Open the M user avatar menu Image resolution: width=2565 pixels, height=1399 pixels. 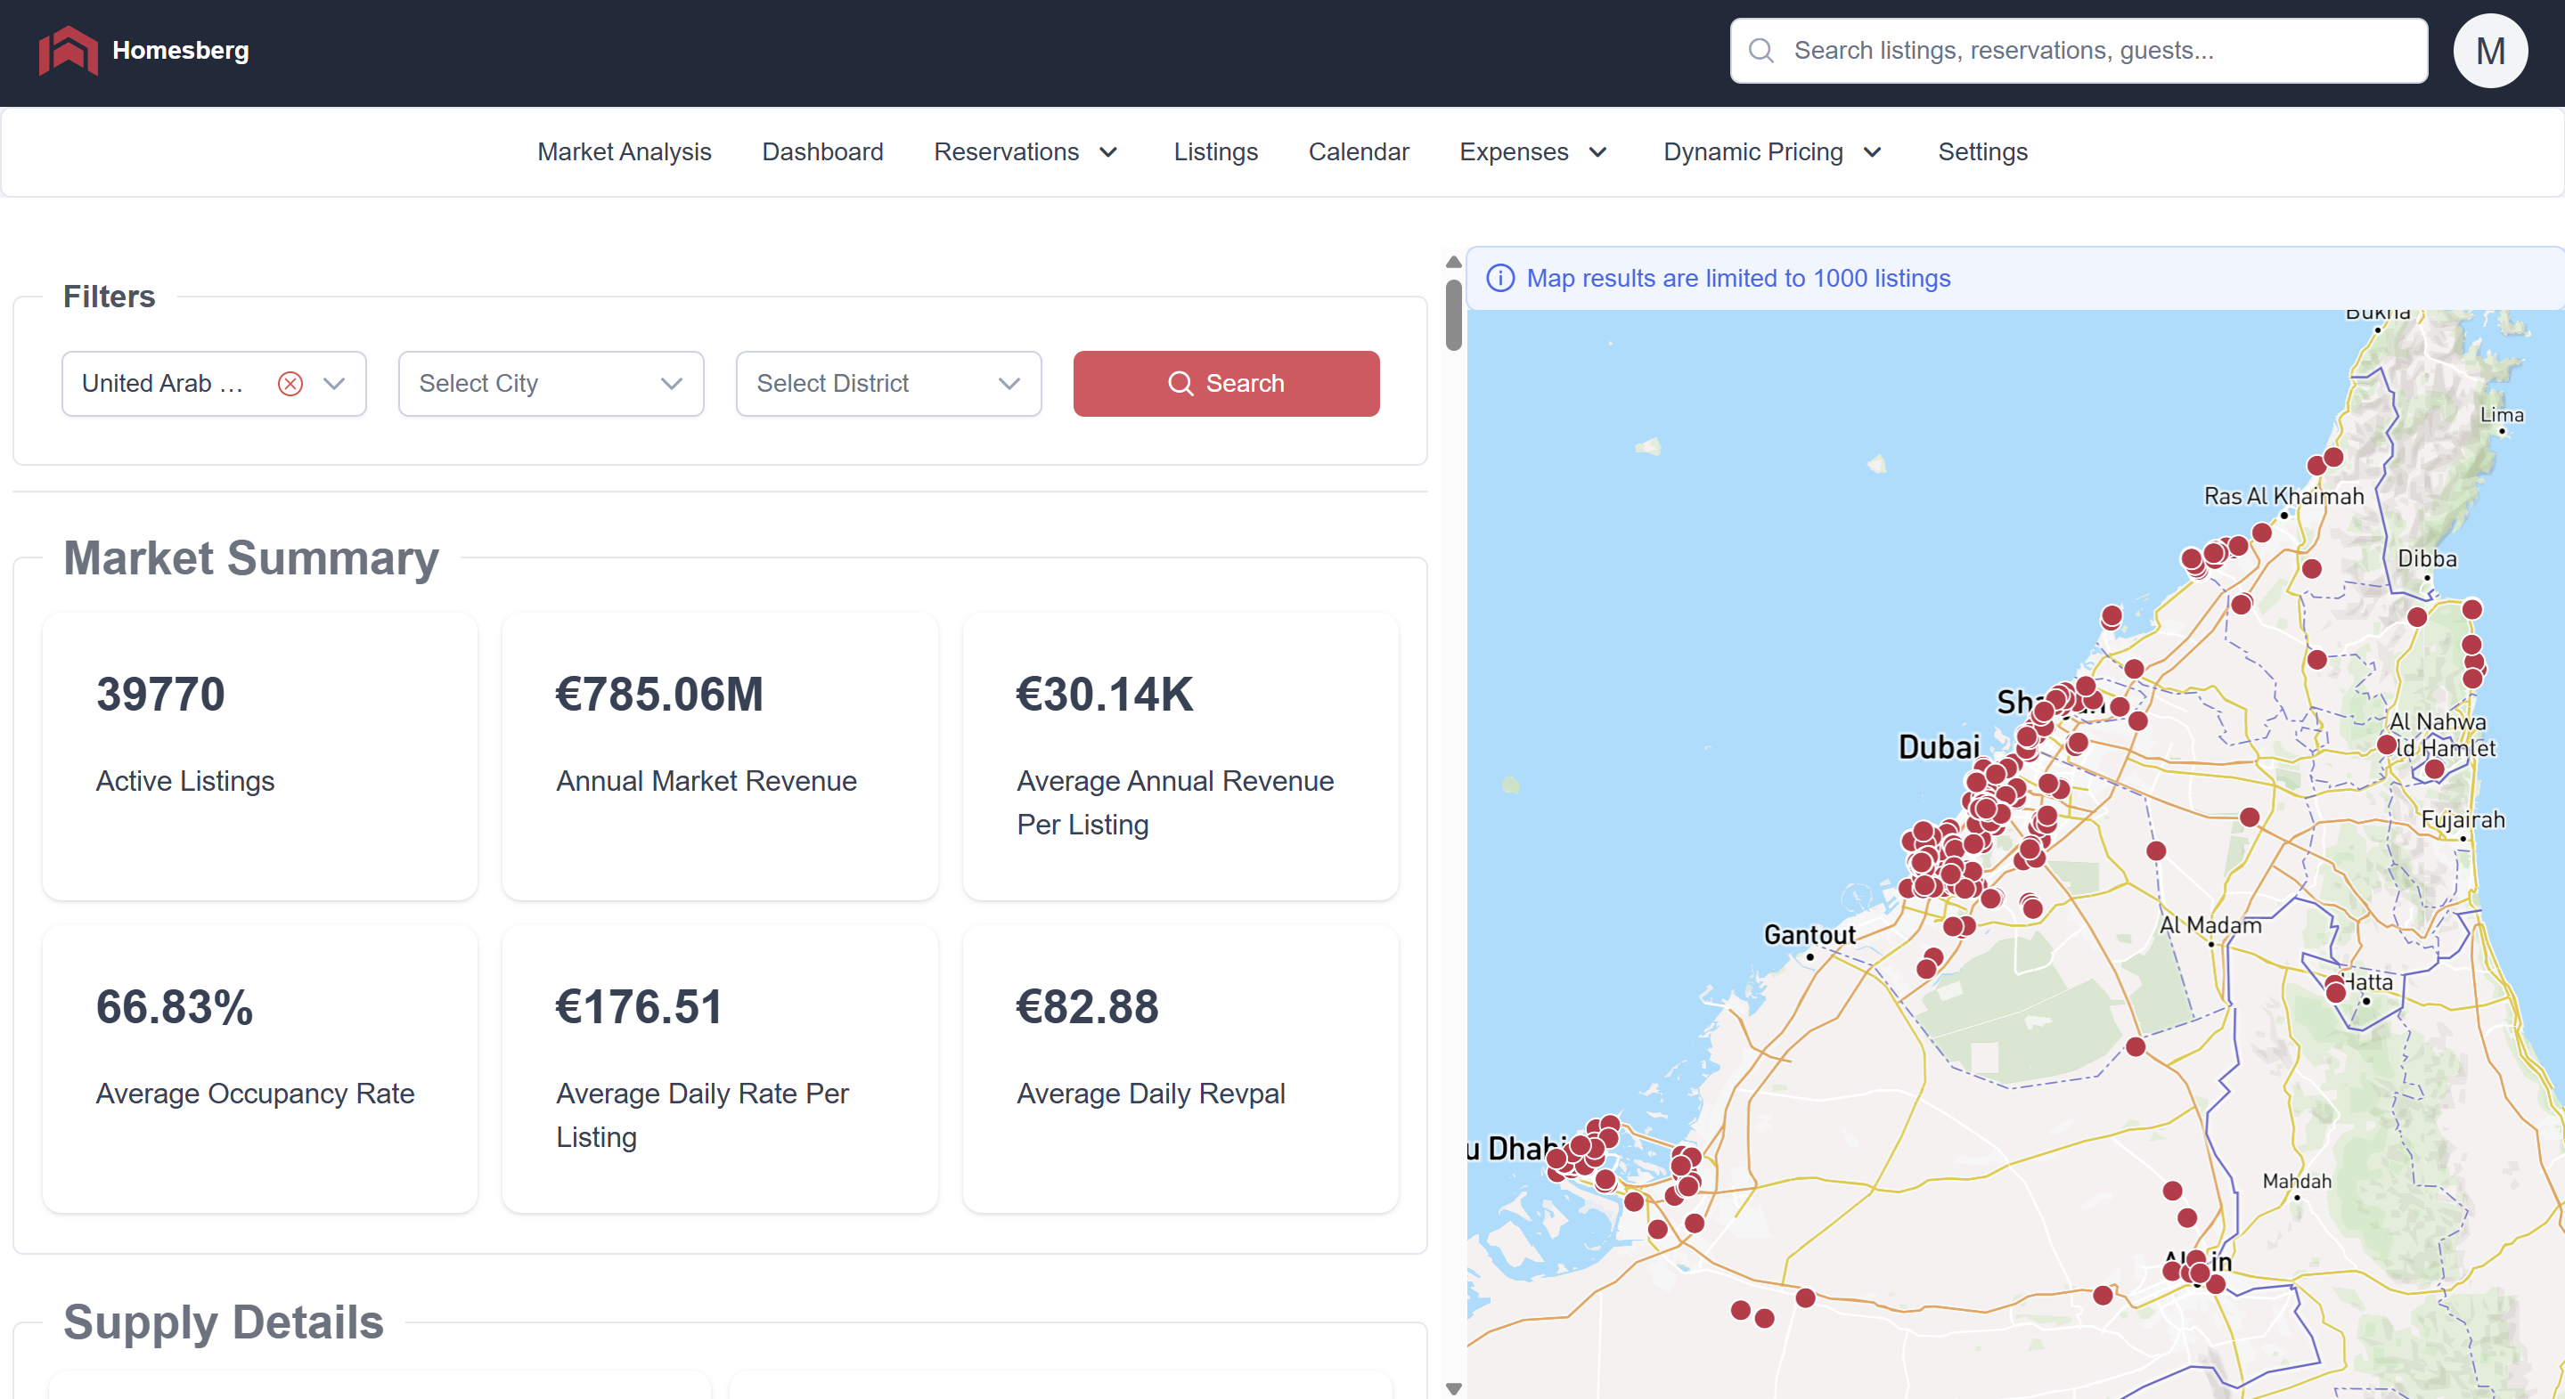coord(2489,51)
